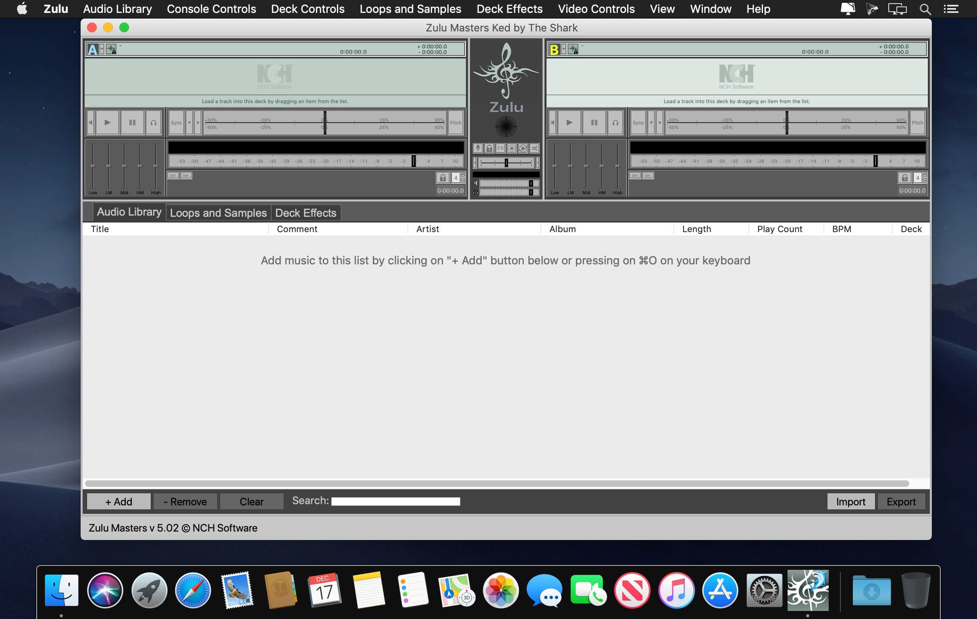Toggle headphone cue on Deck A
Image resolution: width=977 pixels, height=619 pixels.
(x=154, y=122)
